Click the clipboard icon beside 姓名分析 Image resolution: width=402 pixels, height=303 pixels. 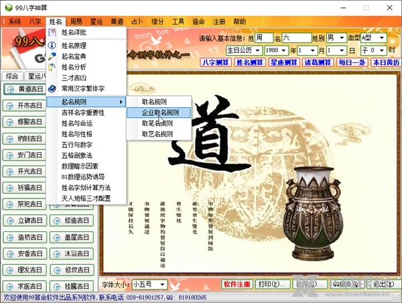click(52, 67)
